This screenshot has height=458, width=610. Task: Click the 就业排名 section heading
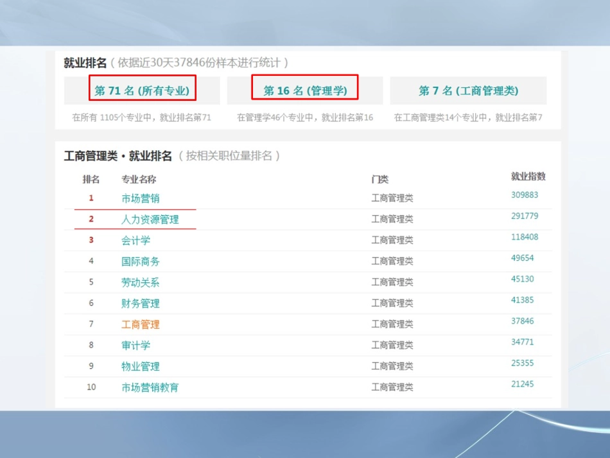point(85,63)
